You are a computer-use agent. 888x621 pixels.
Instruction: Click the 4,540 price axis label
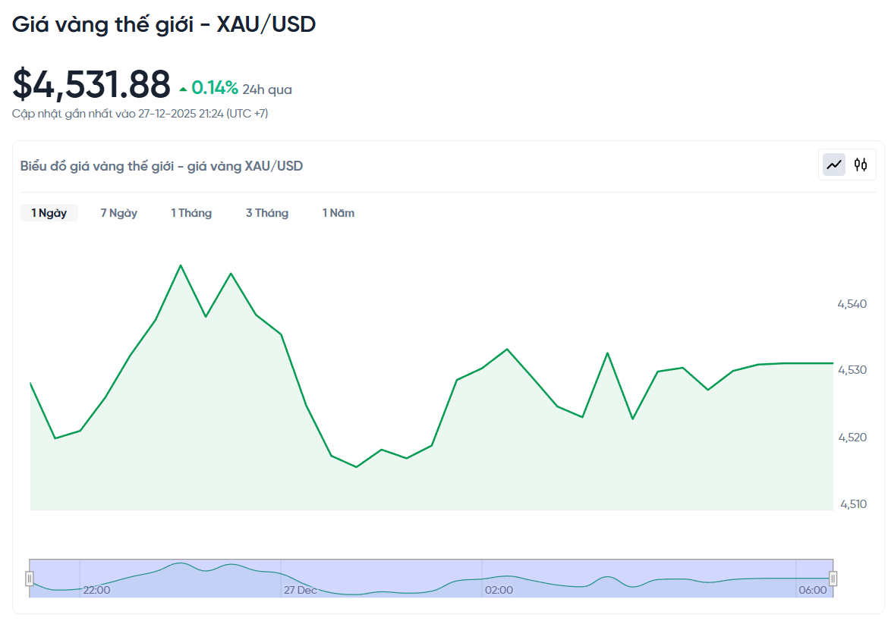[x=852, y=303]
